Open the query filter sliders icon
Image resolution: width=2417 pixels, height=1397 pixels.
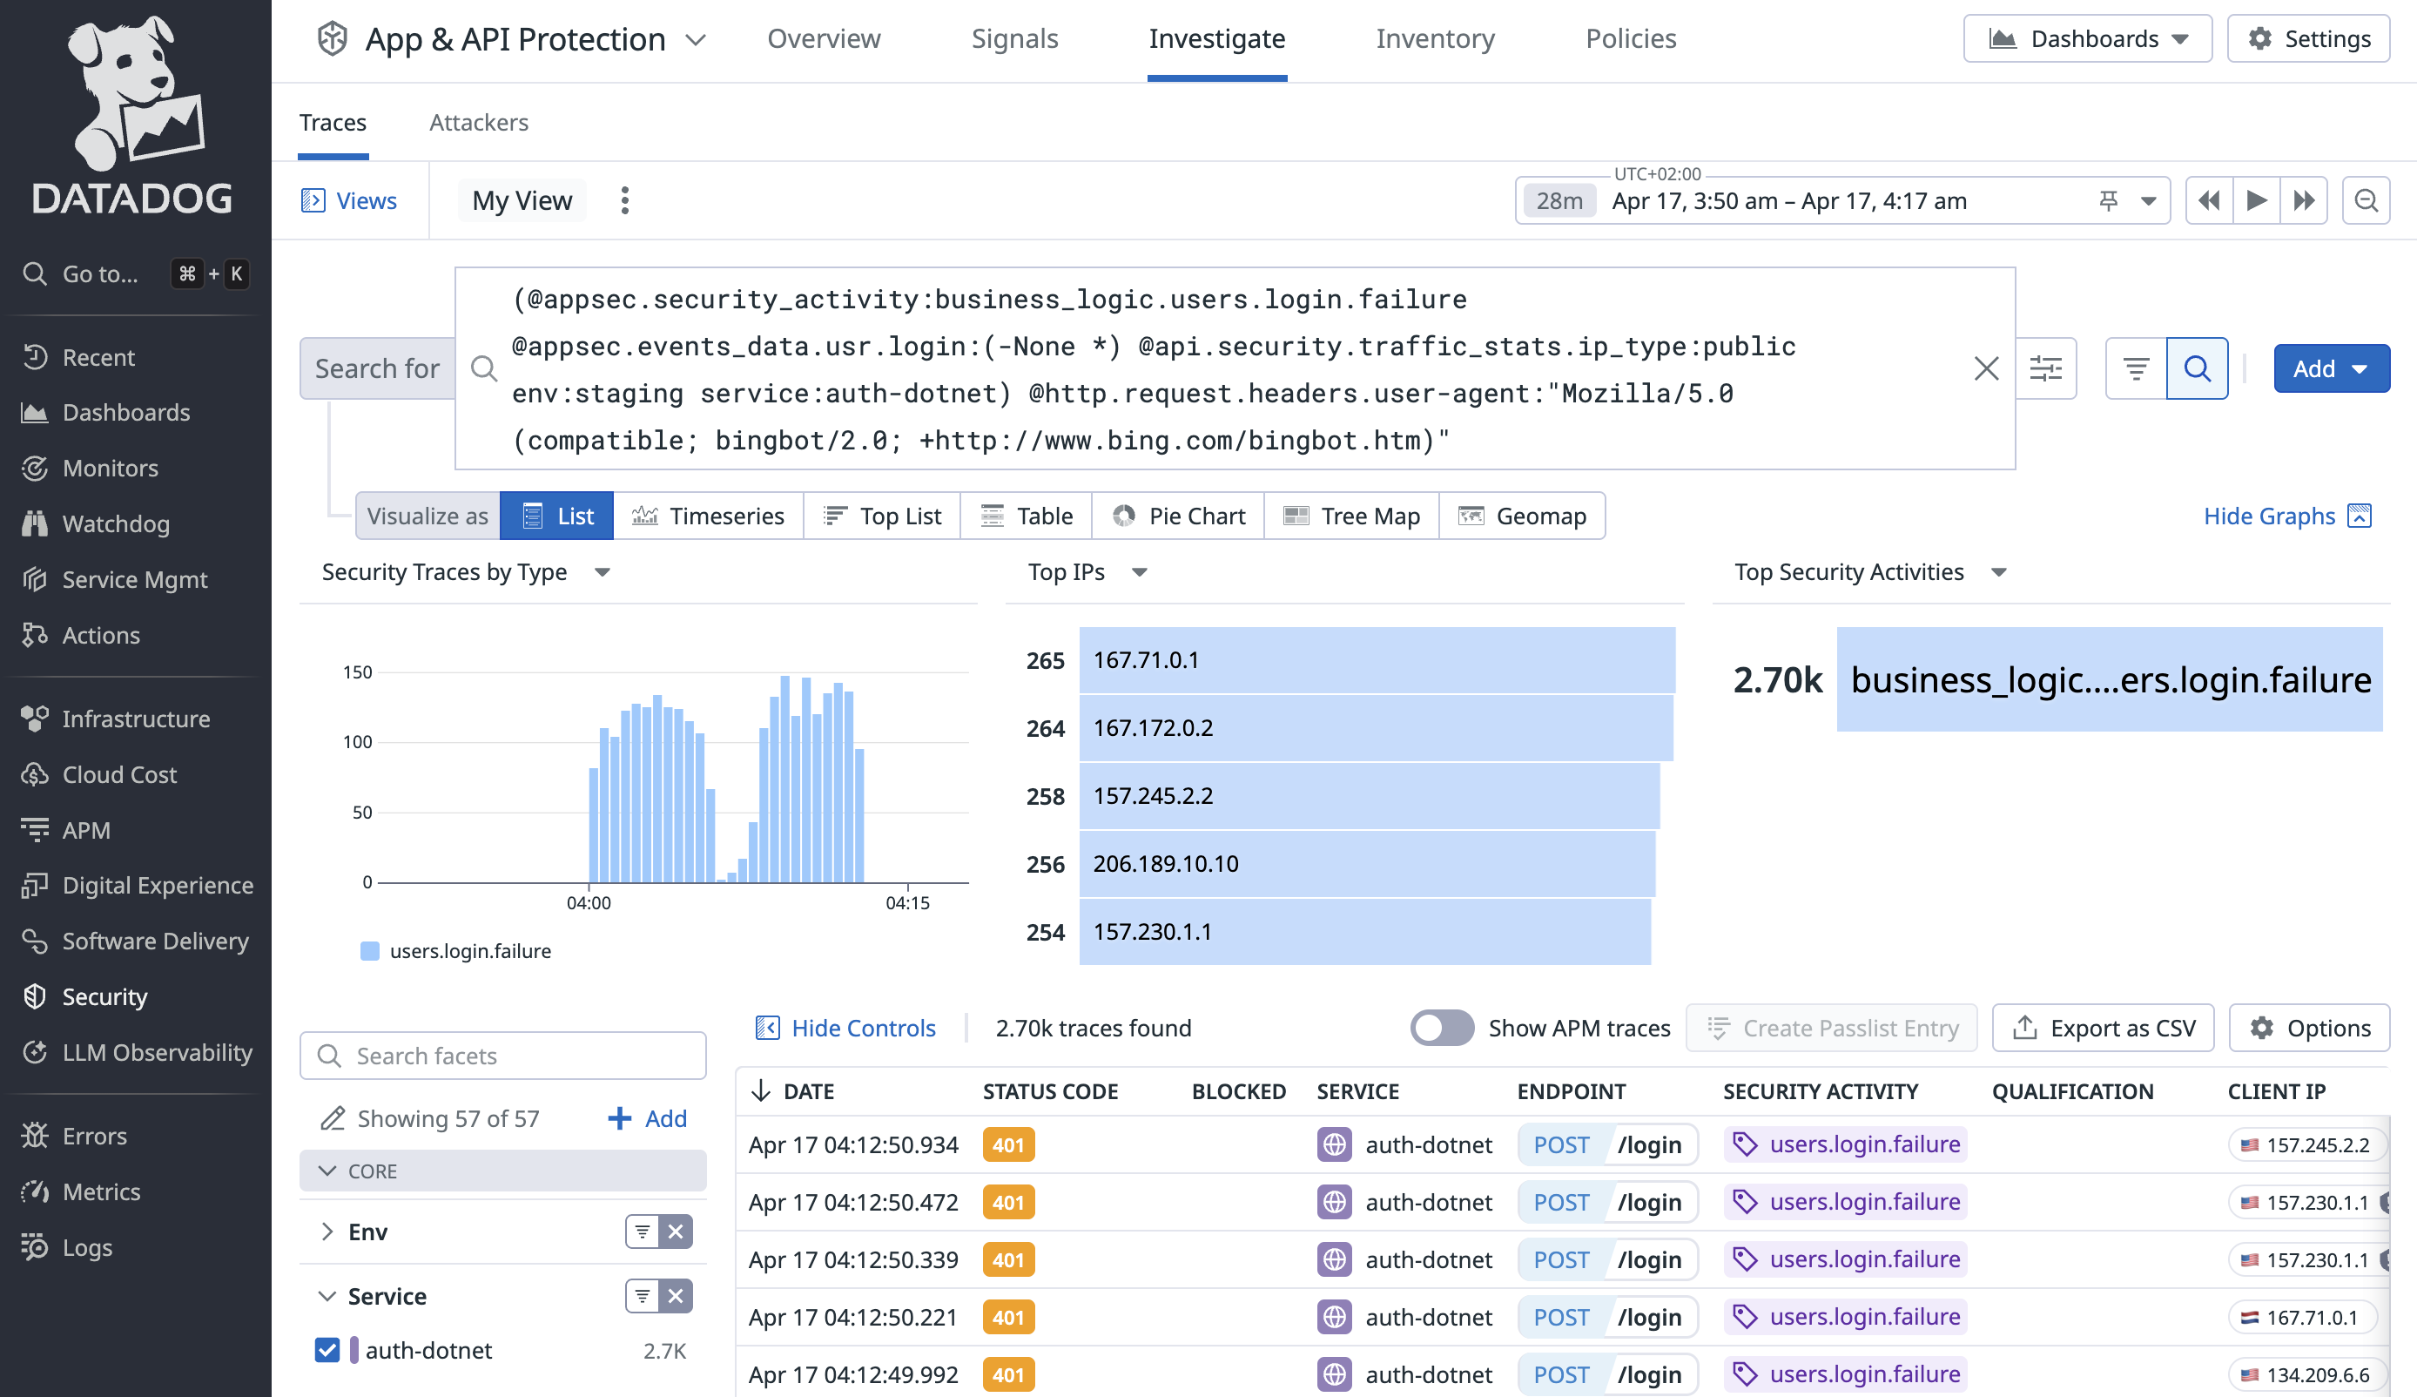[2045, 368]
